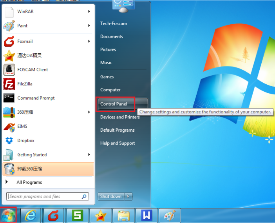The height and width of the screenshot is (223, 275).
Task: Expand the Getting Started submenu arrow
Action: tap(89, 155)
